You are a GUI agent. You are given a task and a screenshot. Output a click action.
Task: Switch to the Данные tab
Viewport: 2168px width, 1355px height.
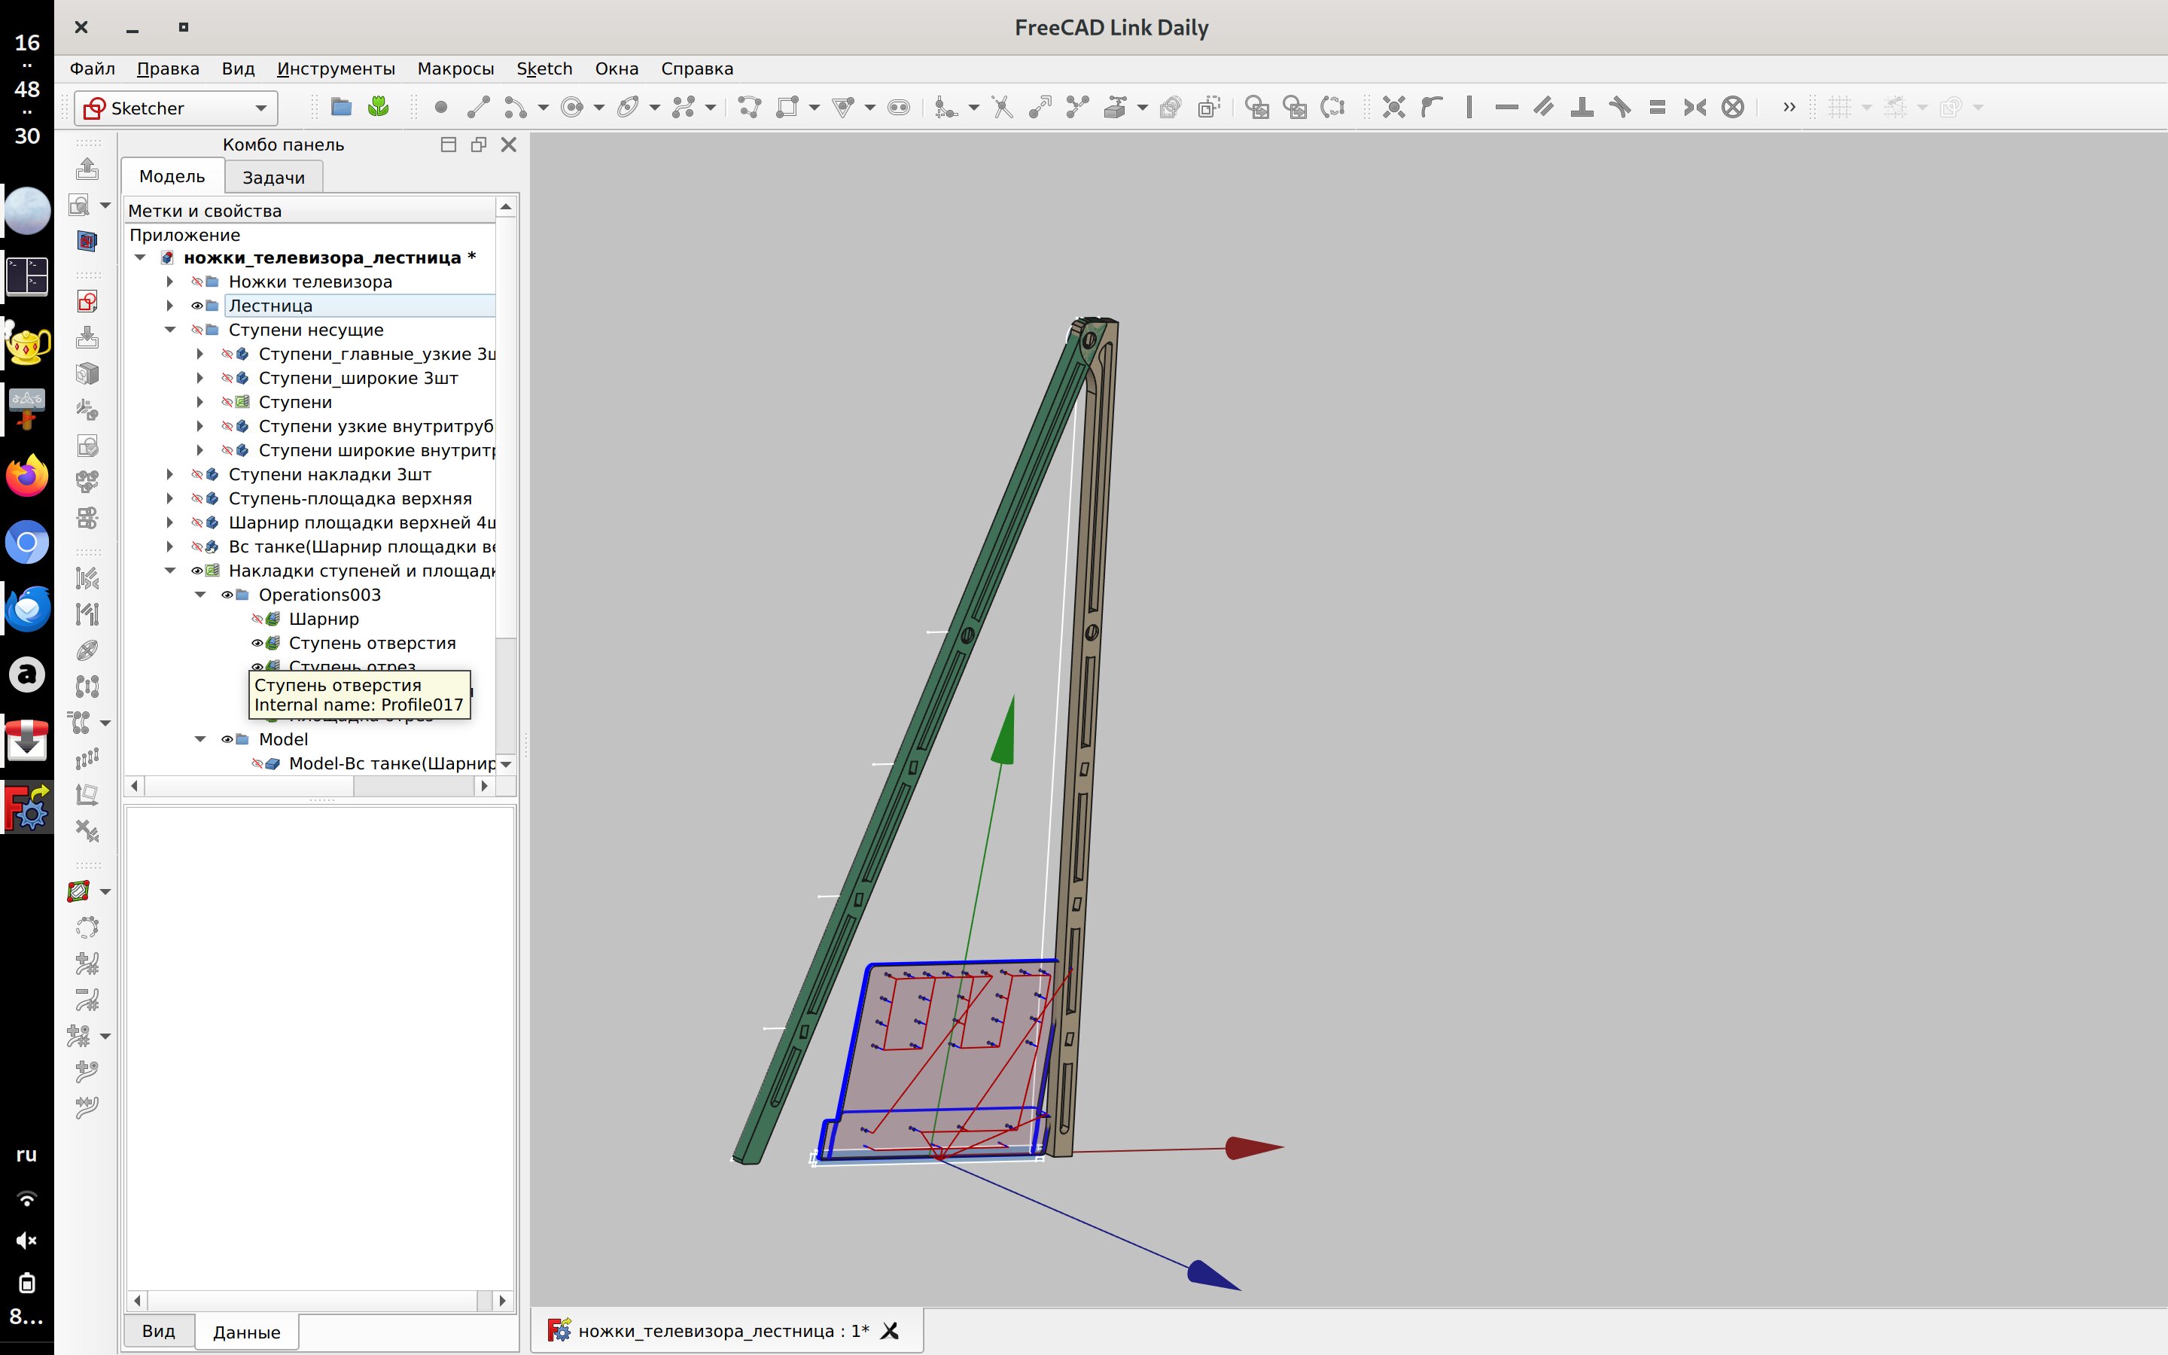click(246, 1332)
